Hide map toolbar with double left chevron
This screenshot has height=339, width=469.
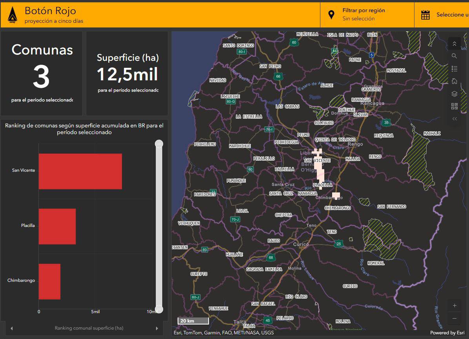point(454,119)
